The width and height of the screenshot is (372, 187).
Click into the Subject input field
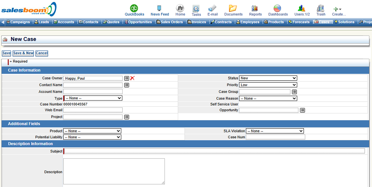coord(215,151)
